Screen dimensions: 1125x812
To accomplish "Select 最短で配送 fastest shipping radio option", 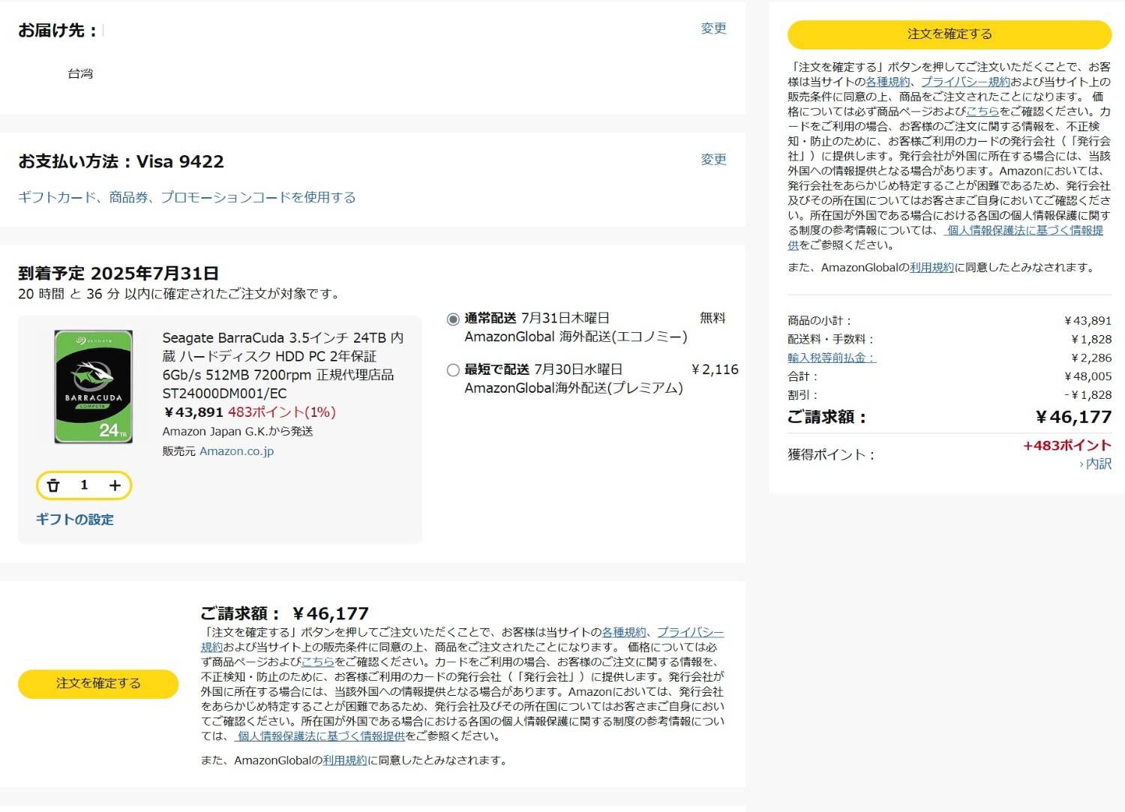I will click(453, 370).
